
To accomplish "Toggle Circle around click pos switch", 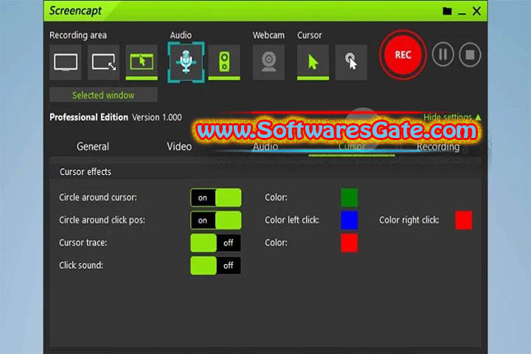I will click(x=215, y=221).
